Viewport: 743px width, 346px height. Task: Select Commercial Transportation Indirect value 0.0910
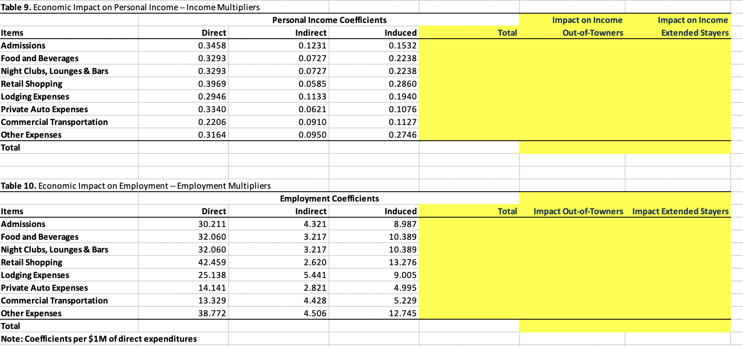tap(312, 122)
